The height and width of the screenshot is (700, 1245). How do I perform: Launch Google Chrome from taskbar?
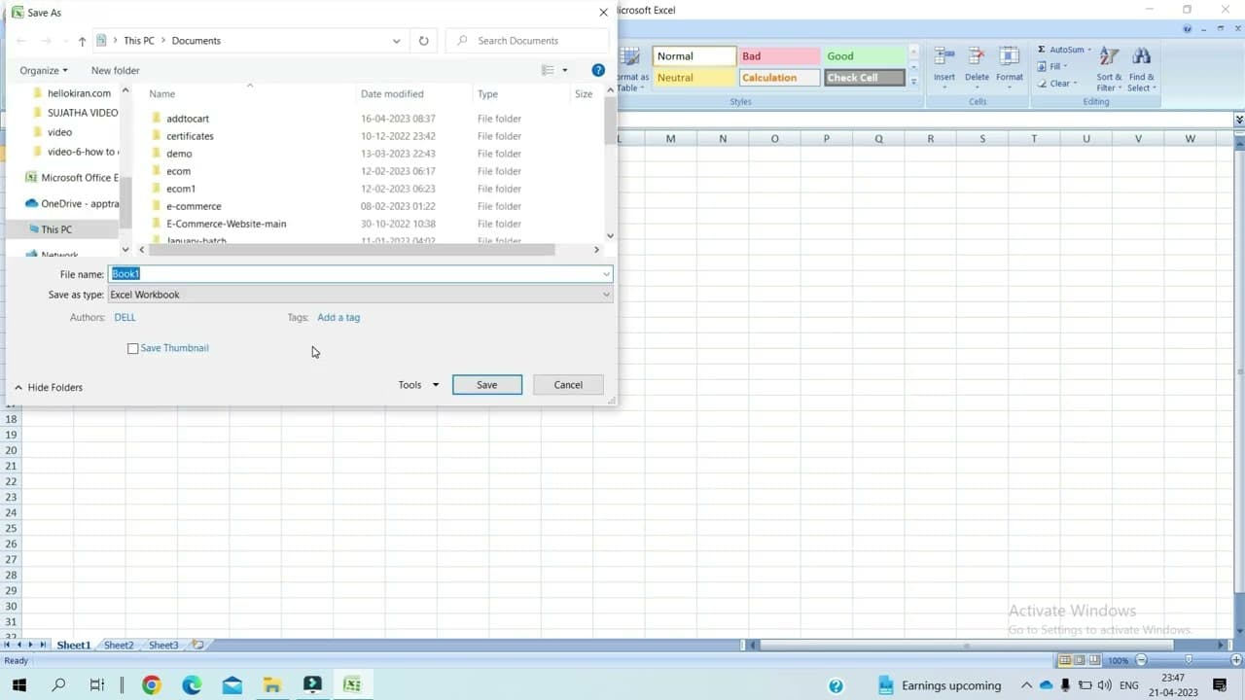point(152,685)
